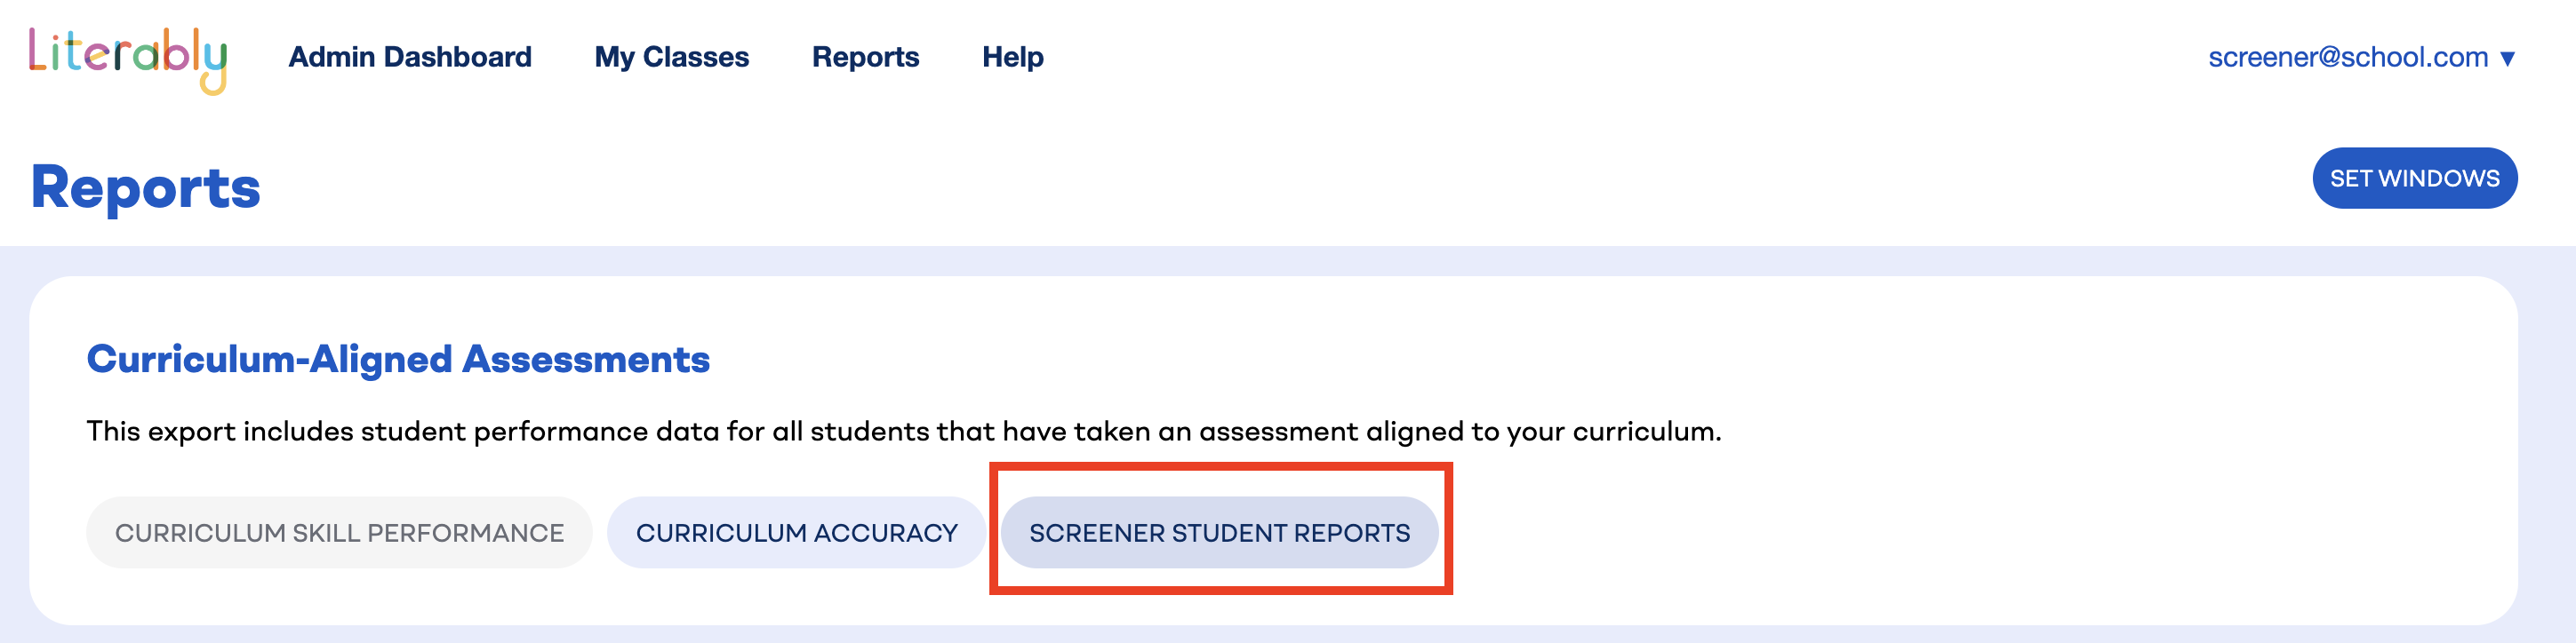Screen dimensions: 2576x643
Task: Click the Curriculum-Aligned Assessments section heading
Action: tap(398, 359)
